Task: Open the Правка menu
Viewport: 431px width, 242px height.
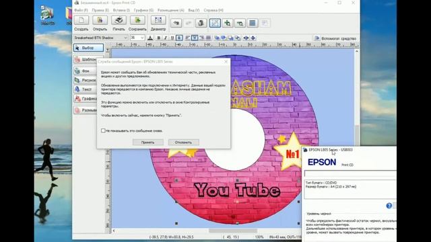Action: tap(100, 10)
